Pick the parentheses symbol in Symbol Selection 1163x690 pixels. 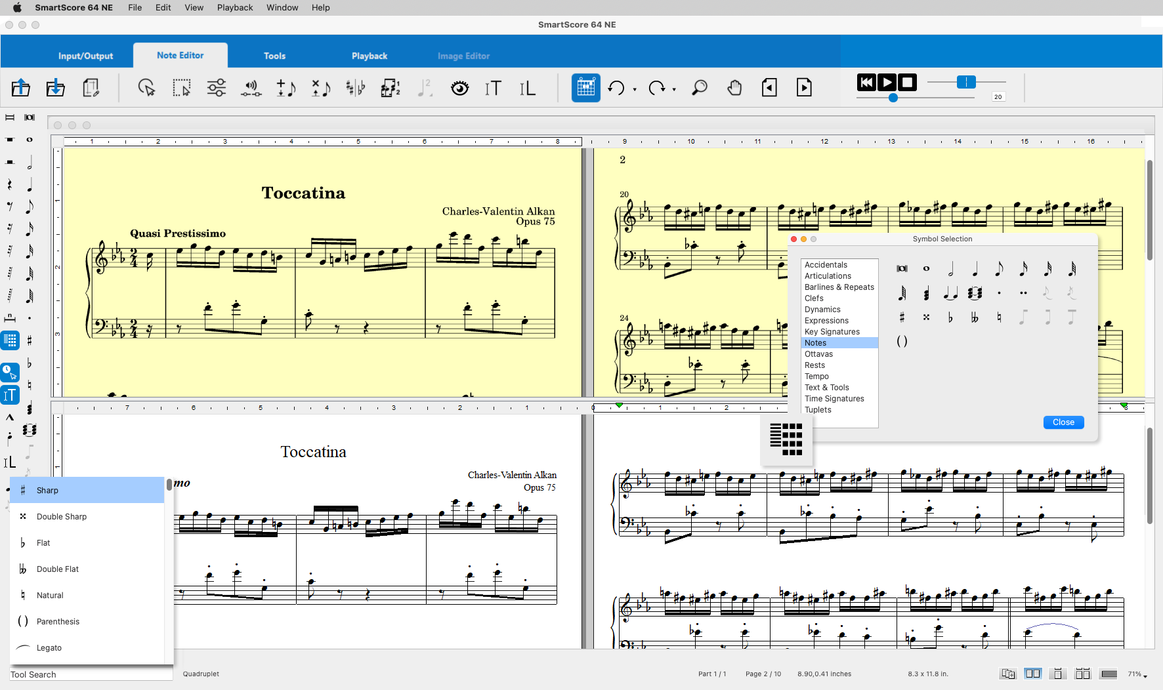click(x=902, y=341)
